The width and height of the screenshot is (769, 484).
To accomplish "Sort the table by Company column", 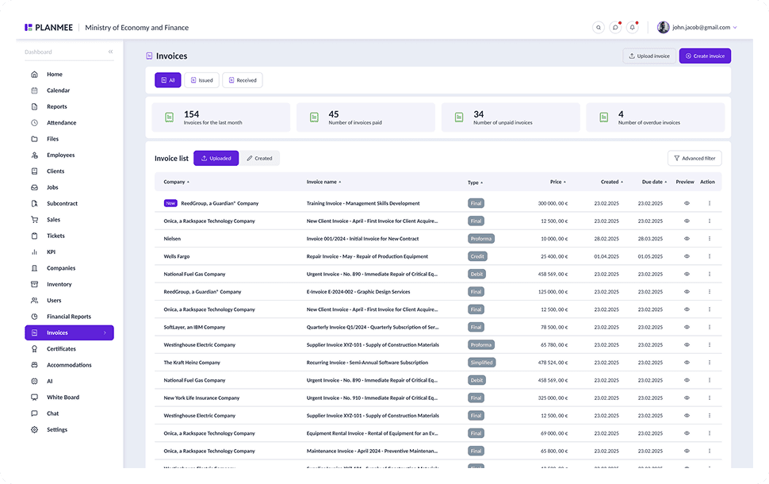I will (x=176, y=182).
